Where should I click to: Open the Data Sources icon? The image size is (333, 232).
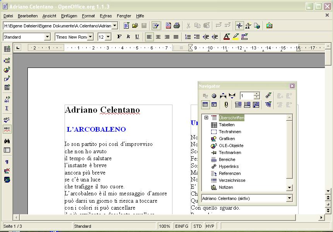click(x=7, y=150)
